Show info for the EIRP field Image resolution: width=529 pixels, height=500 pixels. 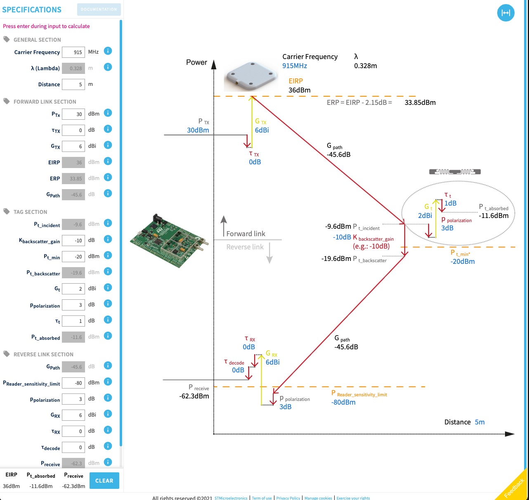pyautogui.click(x=108, y=161)
